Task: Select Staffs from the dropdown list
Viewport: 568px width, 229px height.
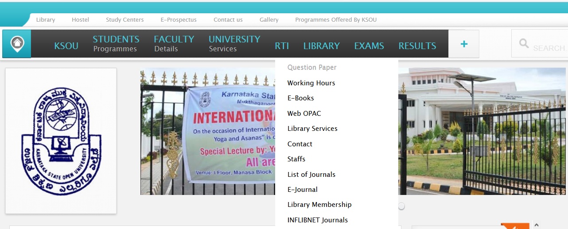Action: [x=296, y=159]
